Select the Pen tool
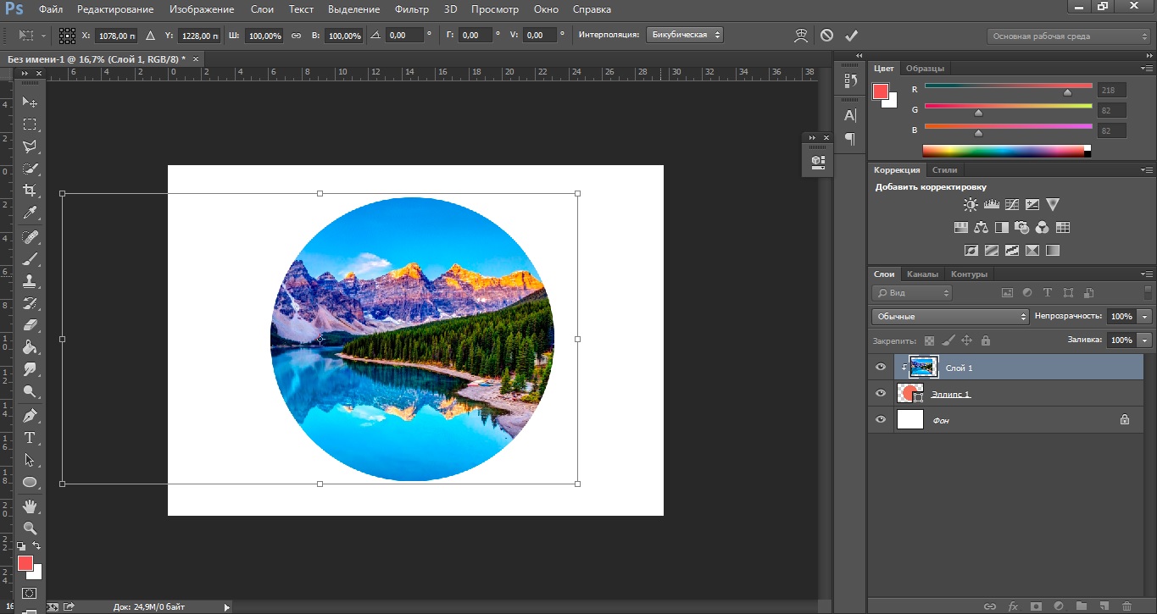The image size is (1157, 614). click(30, 415)
